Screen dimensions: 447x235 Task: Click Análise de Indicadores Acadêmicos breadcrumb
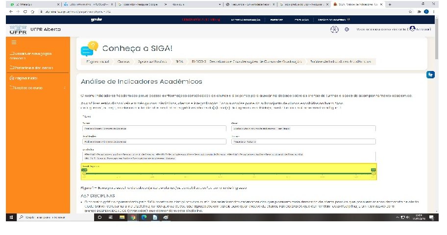click(x=341, y=62)
